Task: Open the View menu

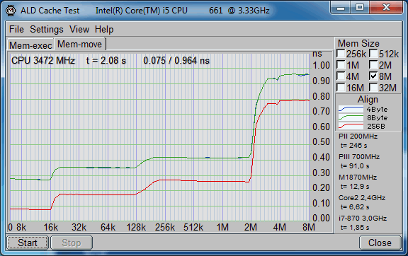Action: 79,29
